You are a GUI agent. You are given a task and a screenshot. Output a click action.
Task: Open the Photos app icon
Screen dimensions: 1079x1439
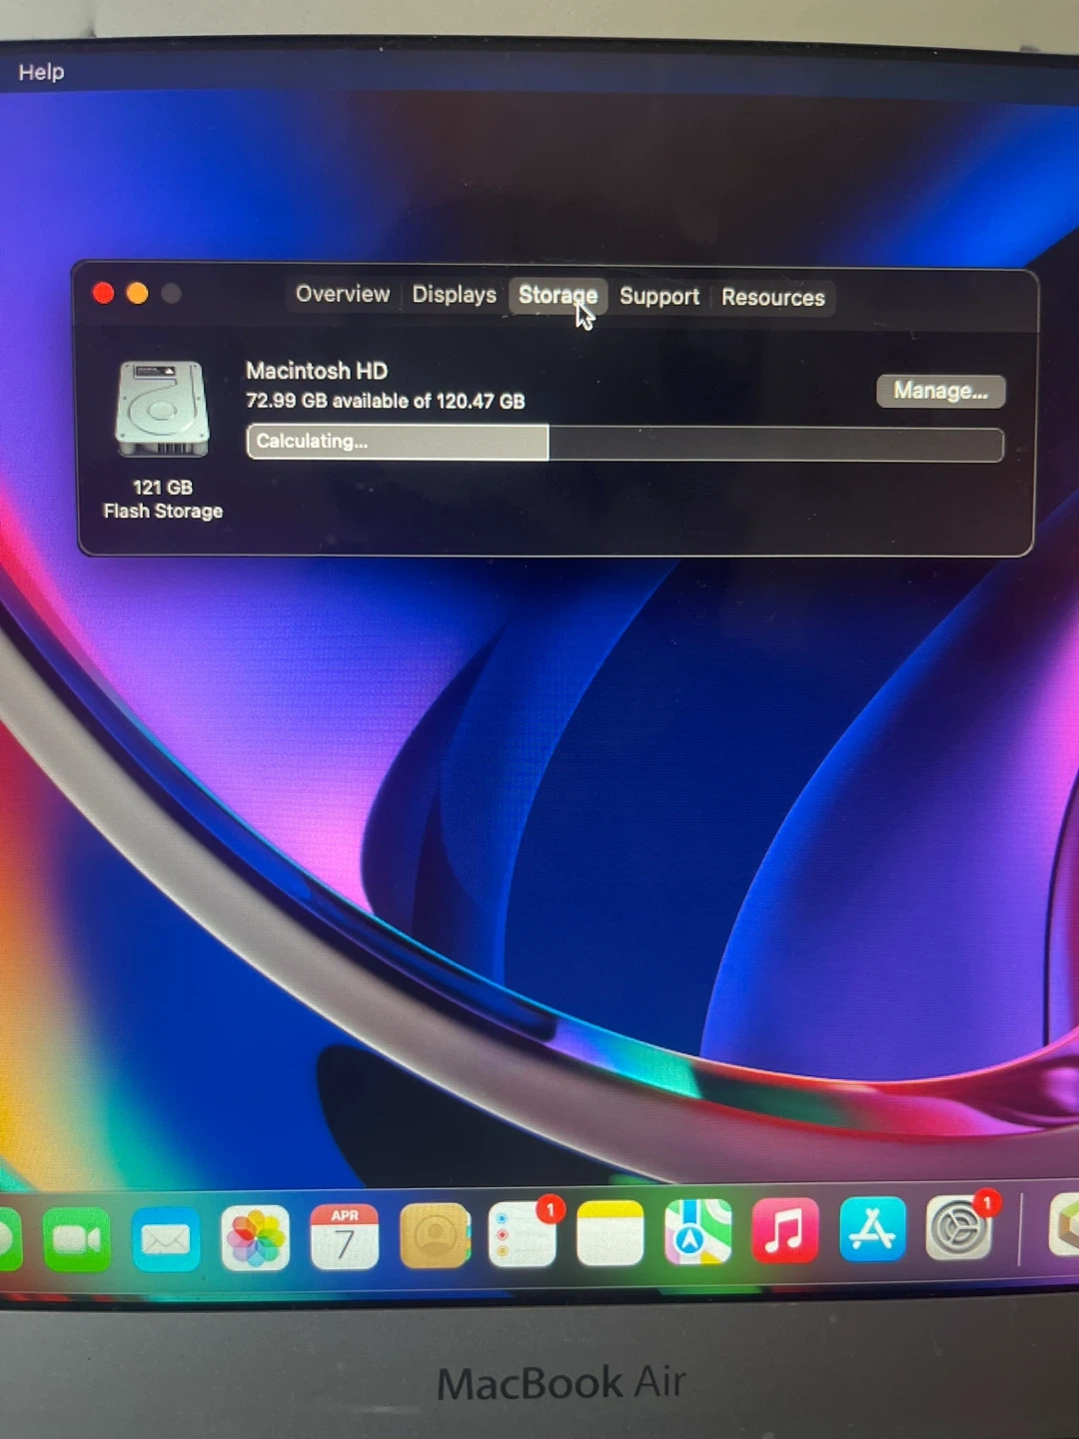pyautogui.click(x=256, y=1237)
